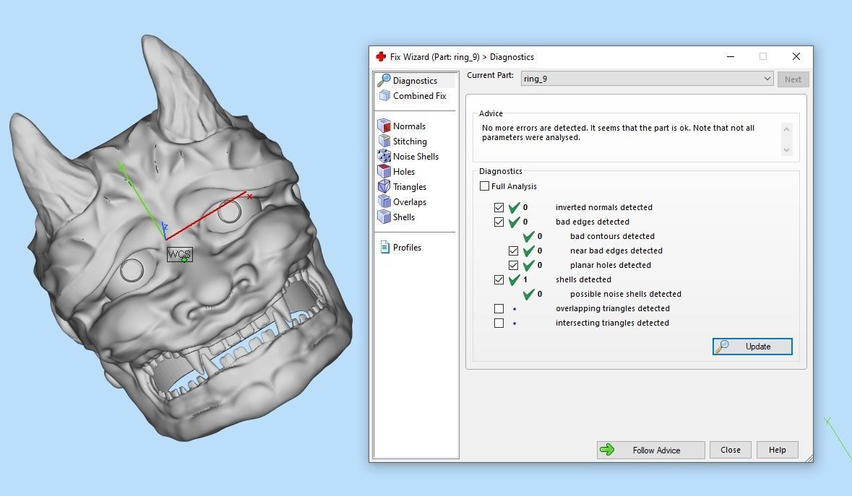
Task: Select Diagnostics in the sidebar
Action: pyautogui.click(x=416, y=80)
